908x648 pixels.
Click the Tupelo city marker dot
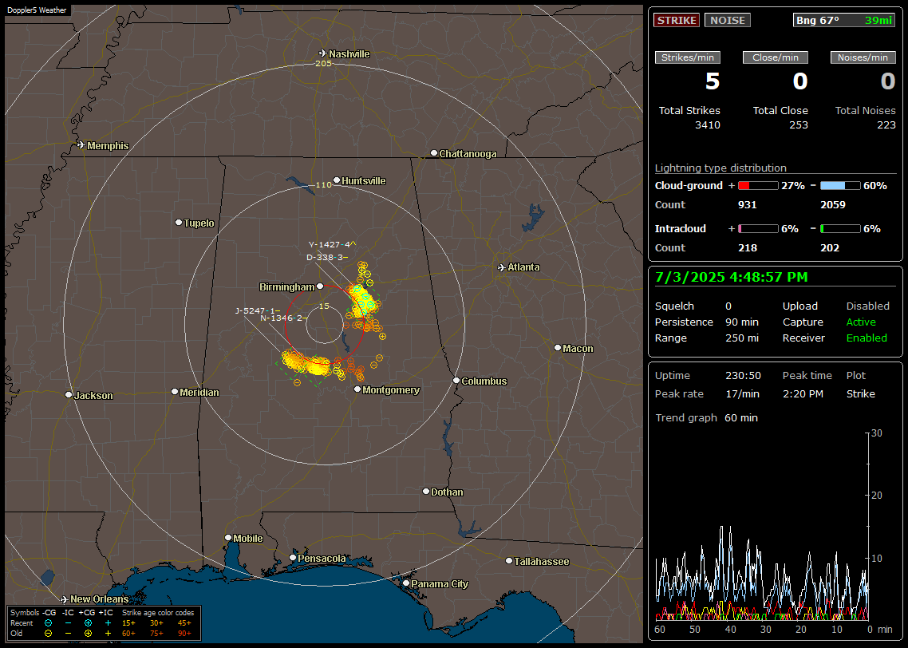[179, 223]
